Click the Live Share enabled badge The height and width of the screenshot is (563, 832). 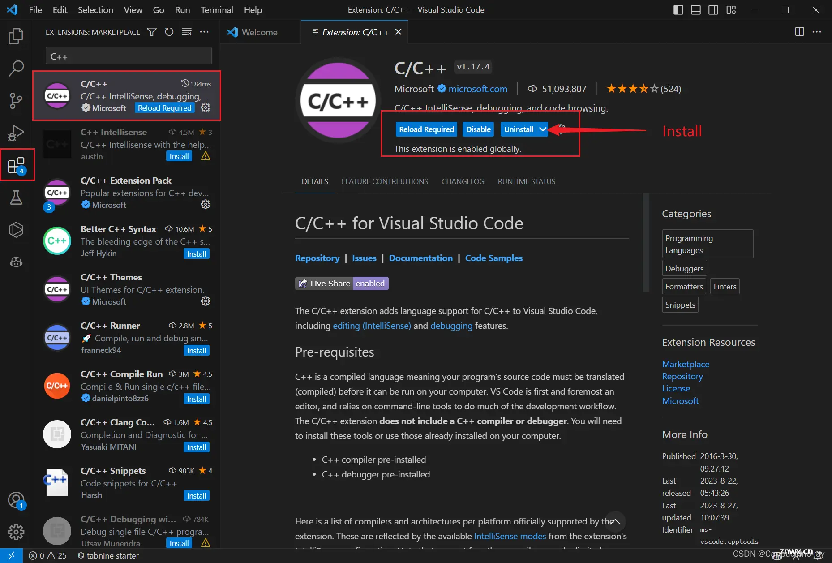point(342,284)
